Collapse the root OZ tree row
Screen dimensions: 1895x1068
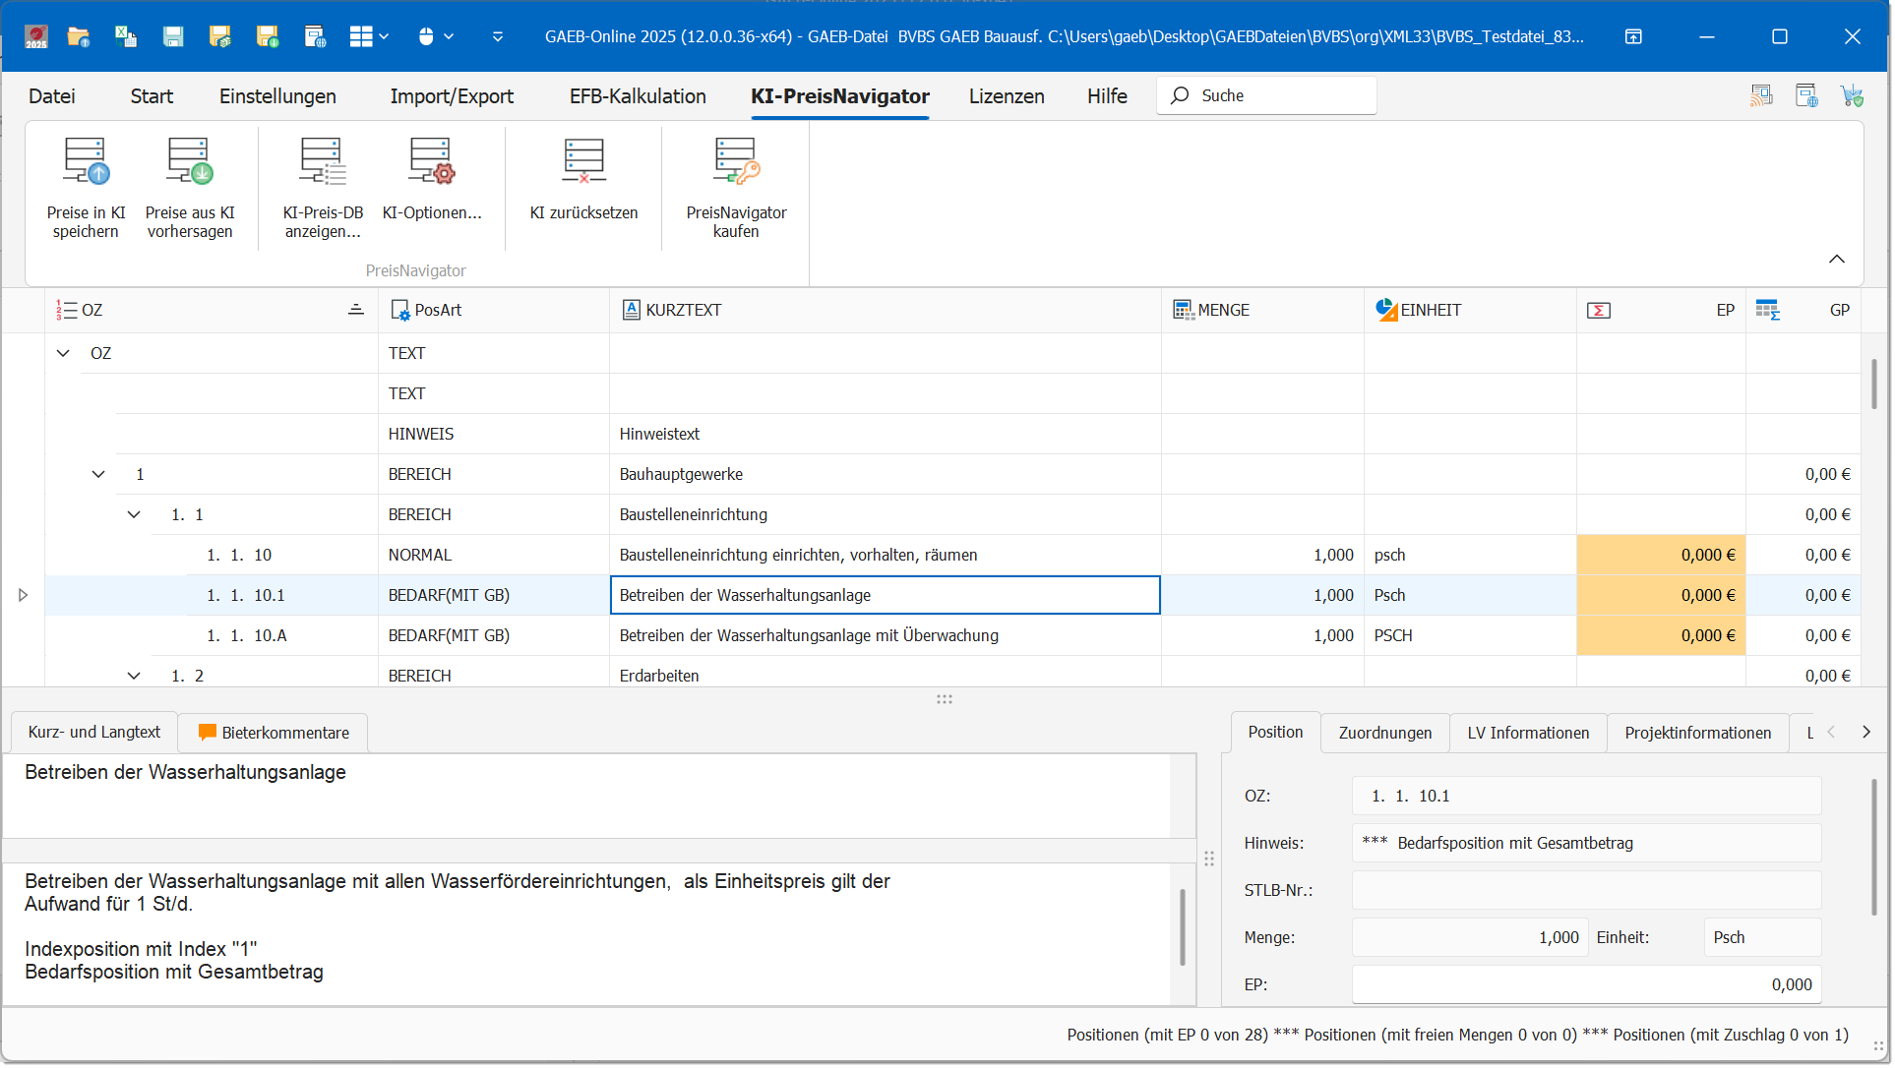(63, 354)
